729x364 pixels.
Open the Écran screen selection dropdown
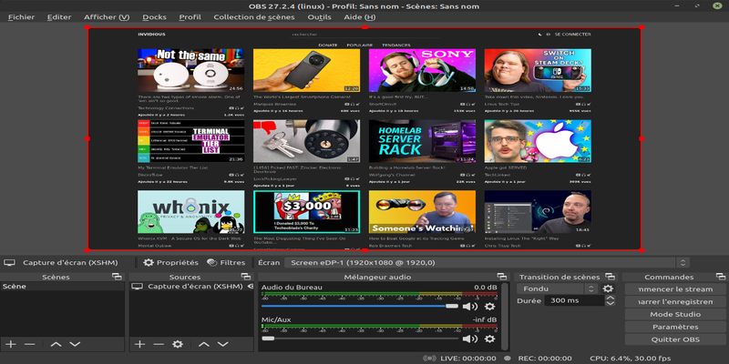(487, 262)
